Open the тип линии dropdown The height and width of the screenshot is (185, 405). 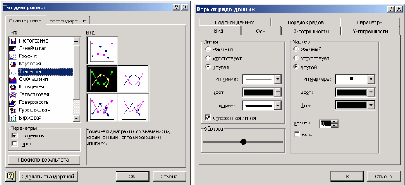click(x=278, y=79)
